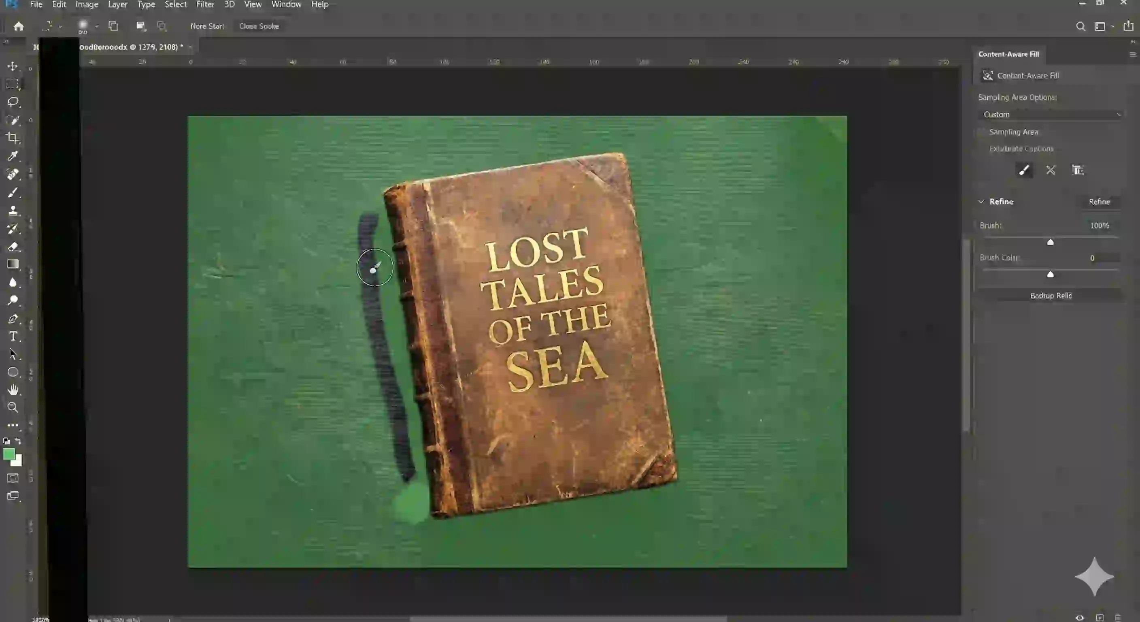Select the Move tool
The image size is (1140, 622).
coord(13,66)
